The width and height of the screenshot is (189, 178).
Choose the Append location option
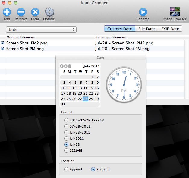tap(66, 169)
